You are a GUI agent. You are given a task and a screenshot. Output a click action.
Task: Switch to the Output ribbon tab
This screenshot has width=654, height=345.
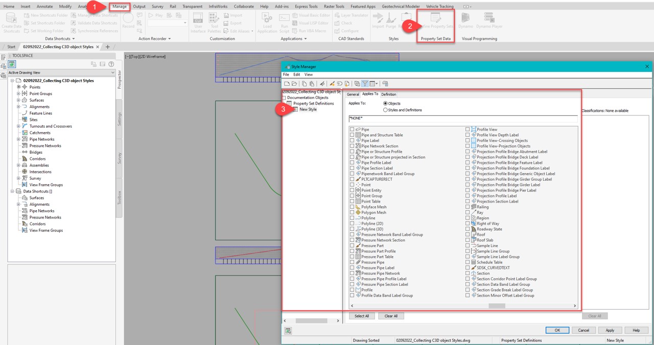coord(139,7)
